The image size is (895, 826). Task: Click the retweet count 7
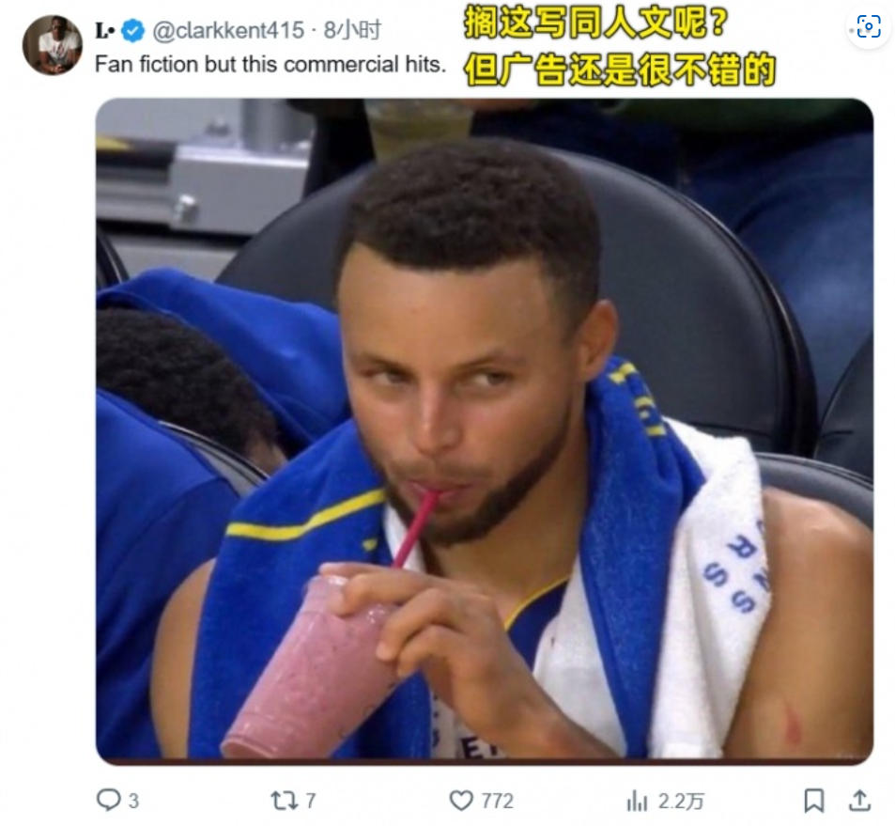point(311,801)
